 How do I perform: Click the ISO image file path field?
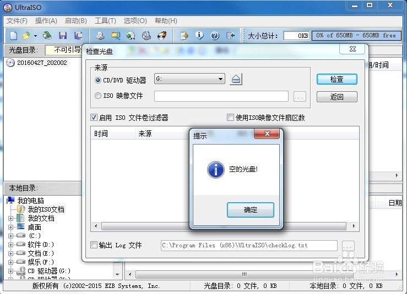221,96
